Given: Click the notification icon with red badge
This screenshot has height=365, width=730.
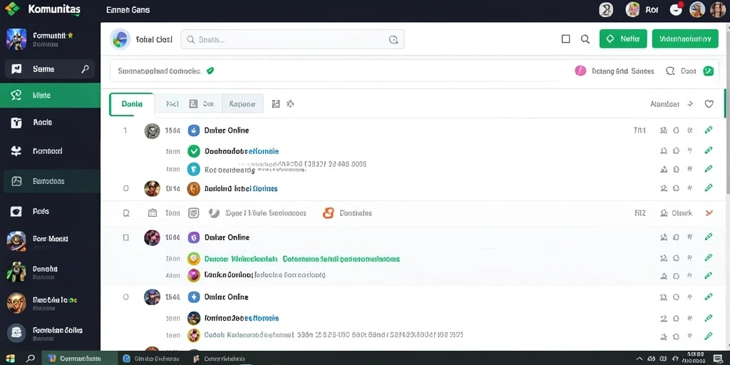Looking at the screenshot, I should [676, 9].
